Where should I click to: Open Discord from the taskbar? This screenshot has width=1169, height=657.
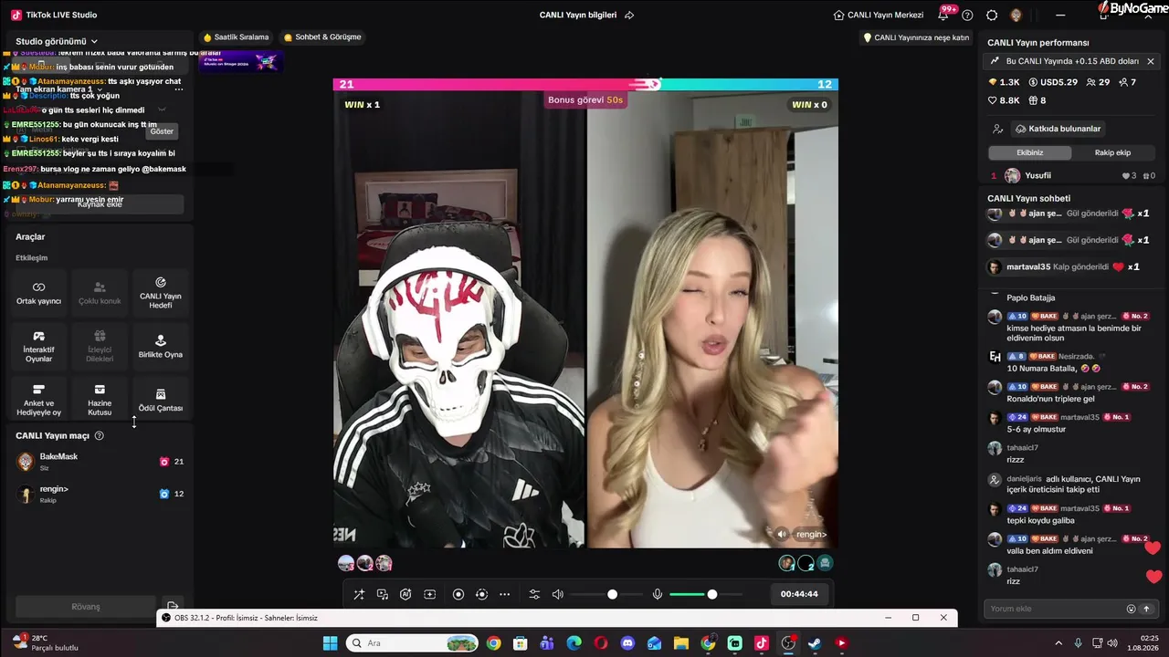tap(627, 643)
